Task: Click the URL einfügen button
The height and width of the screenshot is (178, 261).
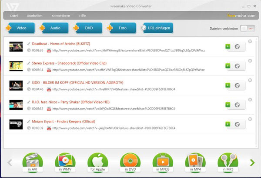Action: coord(157,28)
